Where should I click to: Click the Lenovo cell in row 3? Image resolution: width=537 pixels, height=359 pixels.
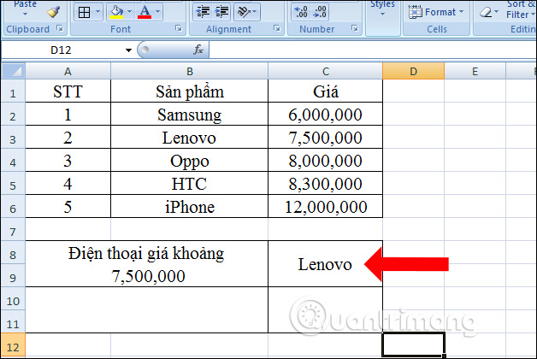point(189,138)
